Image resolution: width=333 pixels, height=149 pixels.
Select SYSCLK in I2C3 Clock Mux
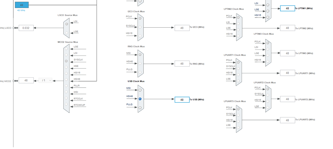click(x=140, y=27)
